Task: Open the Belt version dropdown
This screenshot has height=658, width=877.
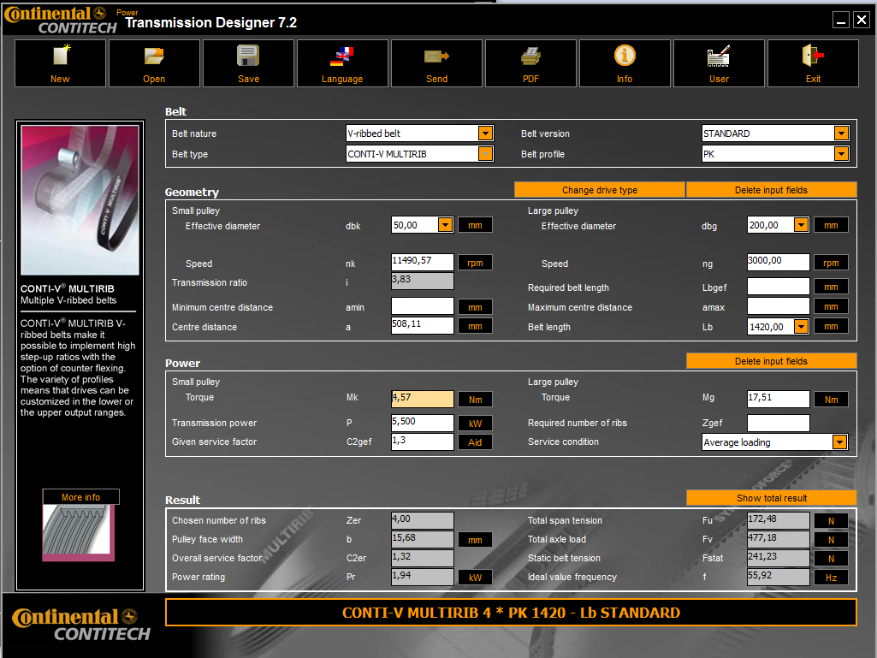Action: pos(841,133)
